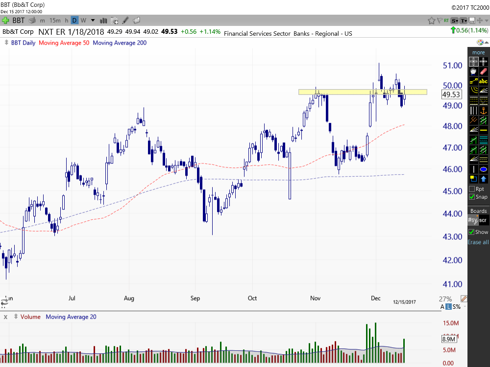Click the green plus add symbol icon

tap(5, 21)
